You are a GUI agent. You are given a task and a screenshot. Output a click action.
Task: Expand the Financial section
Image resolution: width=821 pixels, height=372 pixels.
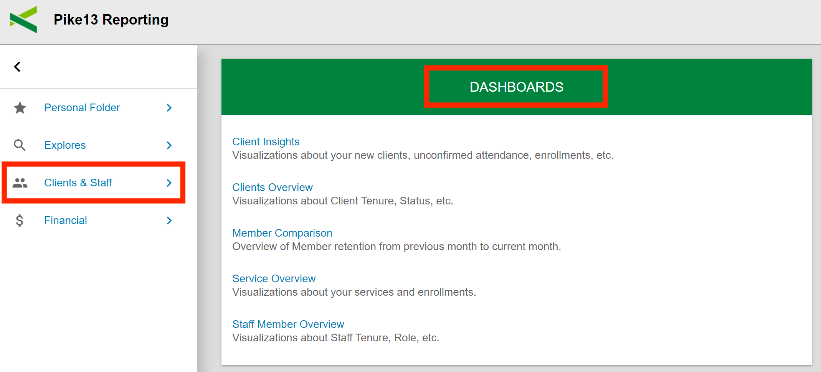tap(169, 221)
